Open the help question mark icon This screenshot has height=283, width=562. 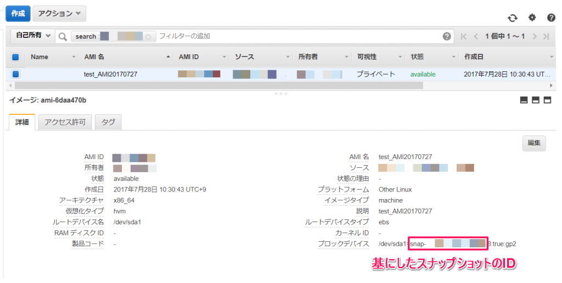coord(551,18)
